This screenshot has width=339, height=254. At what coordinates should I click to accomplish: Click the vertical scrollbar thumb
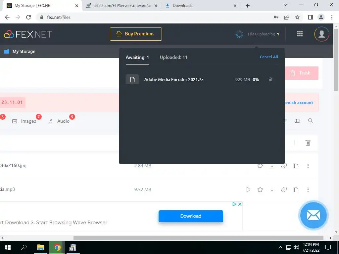[336, 60]
